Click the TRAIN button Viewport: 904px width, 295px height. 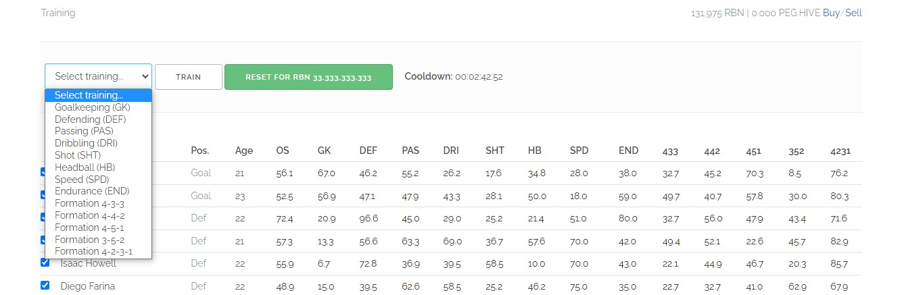click(189, 77)
